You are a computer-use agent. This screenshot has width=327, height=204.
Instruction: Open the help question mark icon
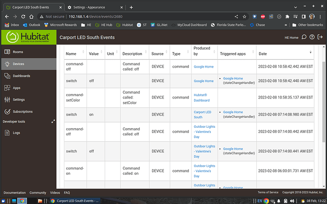pyautogui.click(x=312, y=37)
